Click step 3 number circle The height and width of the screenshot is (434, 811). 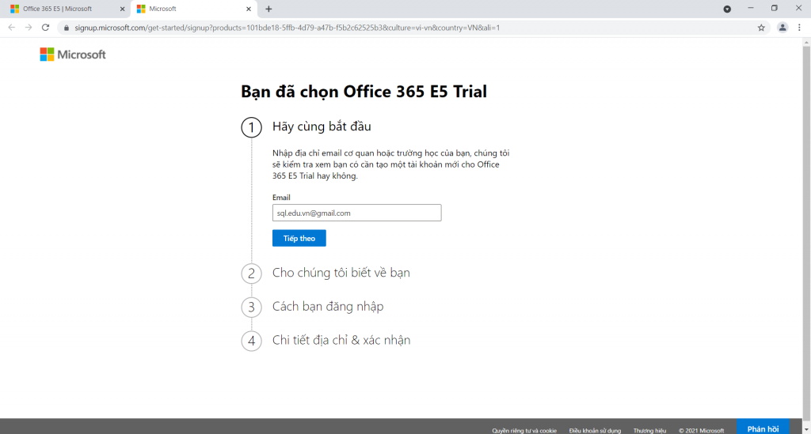[x=251, y=307]
